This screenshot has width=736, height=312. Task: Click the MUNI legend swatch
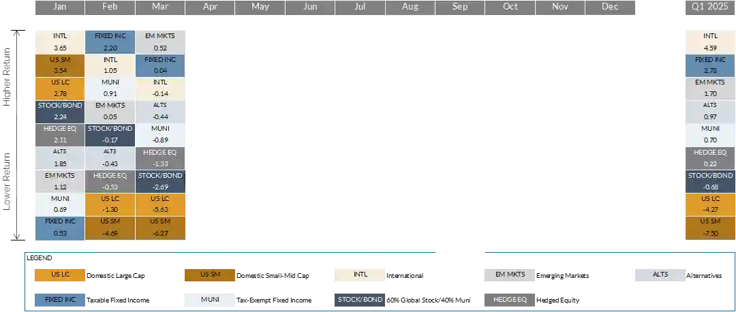click(x=210, y=300)
